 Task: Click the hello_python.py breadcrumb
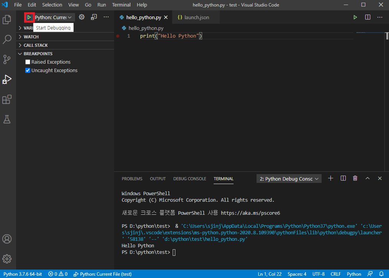[x=143, y=28]
